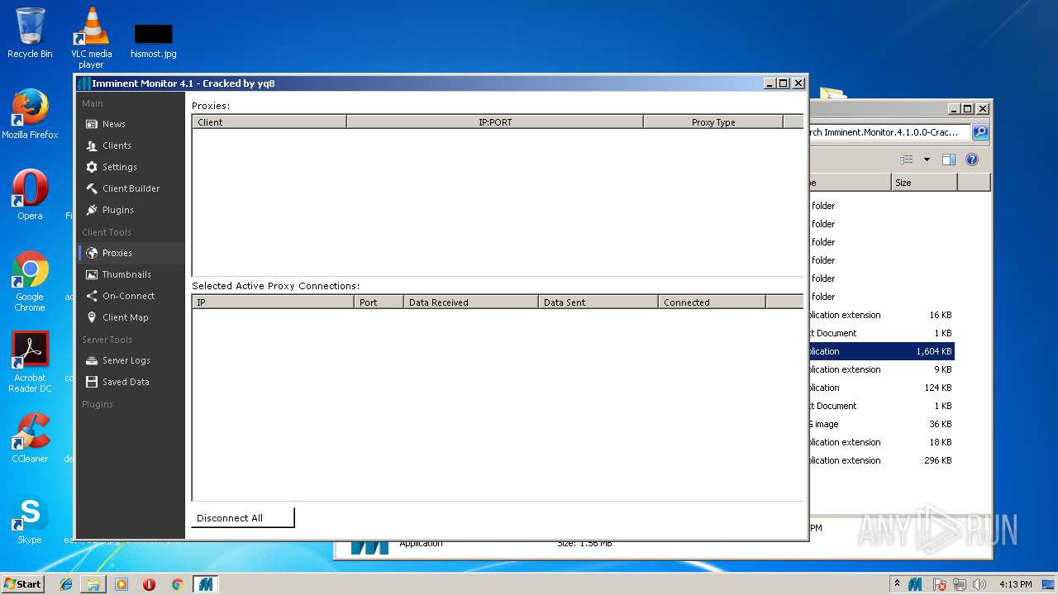This screenshot has height=595, width=1058.
Task: Select the hismost.jpg desktop file
Action: (x=153, y=40)
